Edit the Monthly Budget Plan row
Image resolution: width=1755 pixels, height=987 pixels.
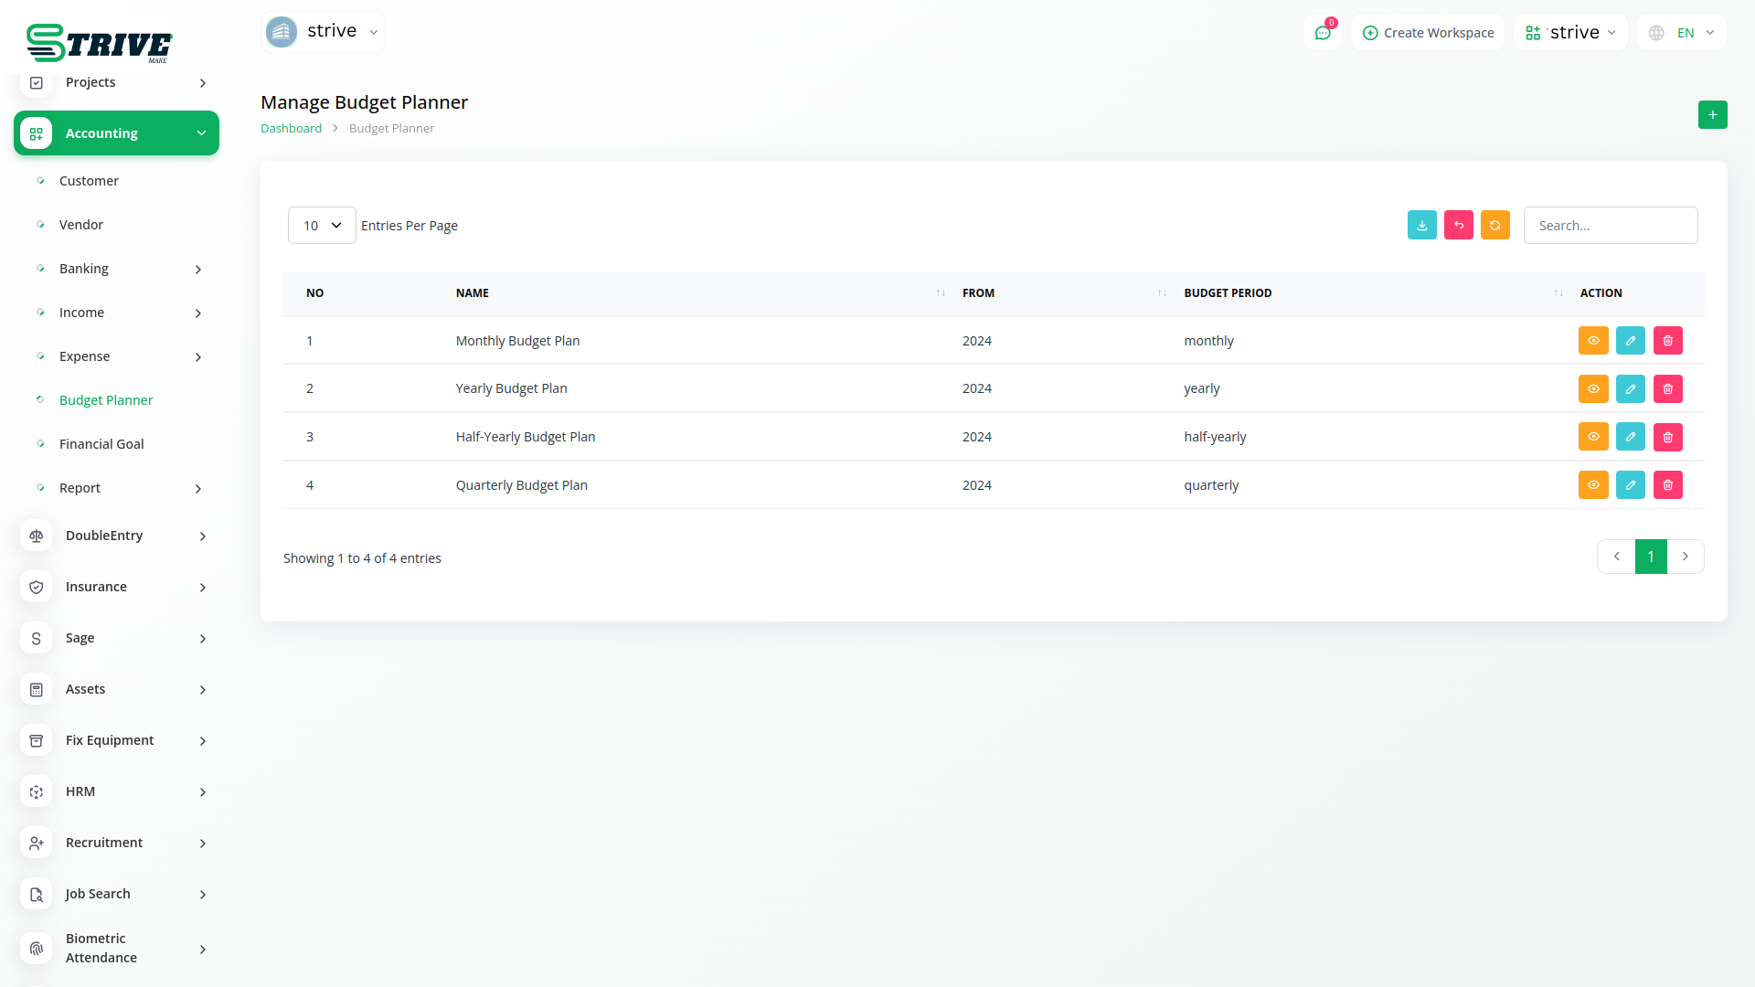pos(1630,341)
